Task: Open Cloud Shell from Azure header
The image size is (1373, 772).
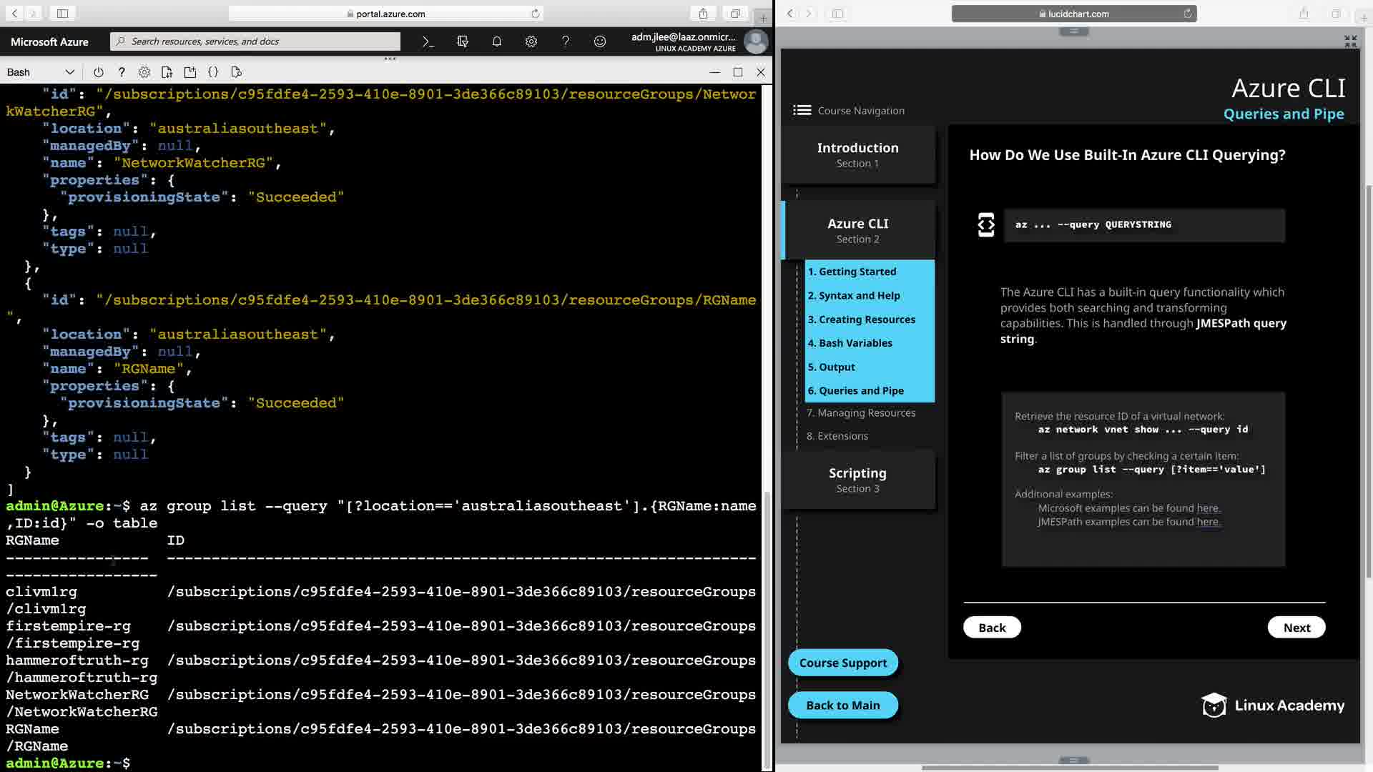Action: coord(428,41)
